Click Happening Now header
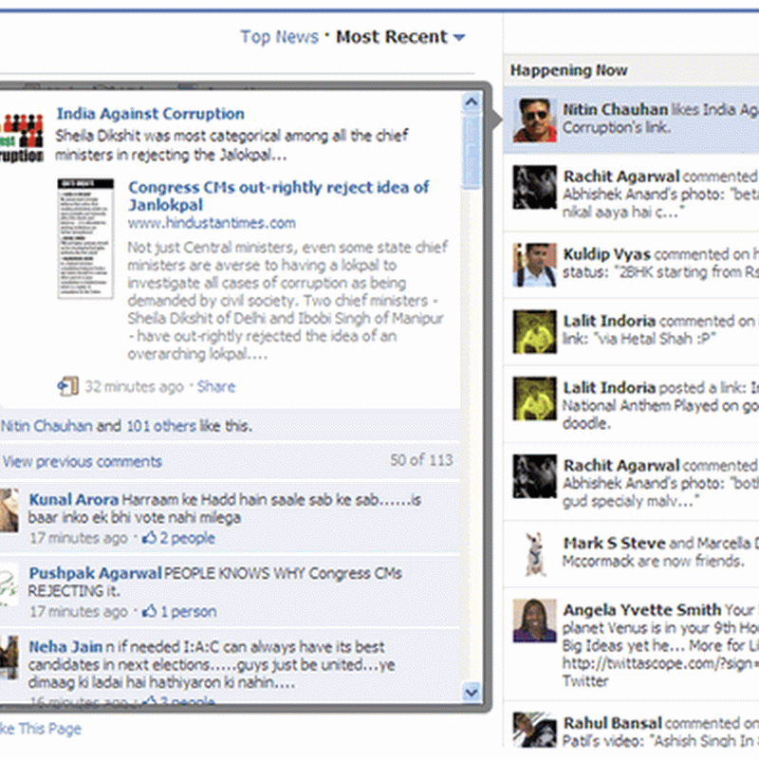This screenshot has width=759, height=759. (568, 70)
